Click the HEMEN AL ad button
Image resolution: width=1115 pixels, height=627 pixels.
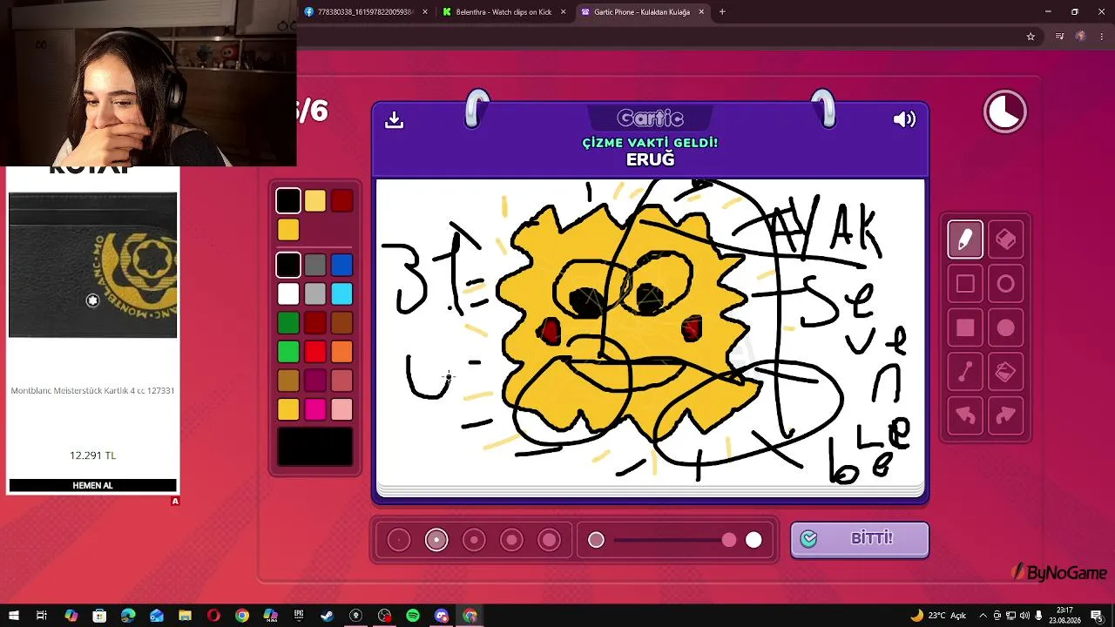tap(92, 486)
